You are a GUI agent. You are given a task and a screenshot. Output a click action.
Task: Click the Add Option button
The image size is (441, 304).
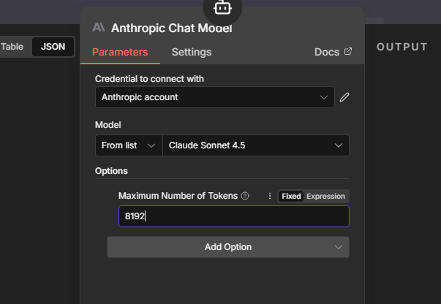(228, 247)
